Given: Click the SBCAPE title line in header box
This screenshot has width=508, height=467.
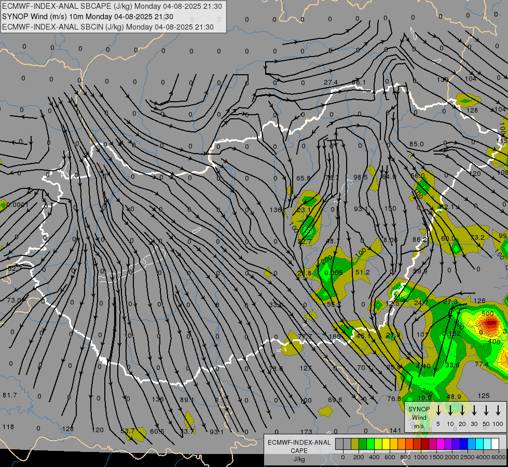Looking at the screenshot, I should pos(112,6).
